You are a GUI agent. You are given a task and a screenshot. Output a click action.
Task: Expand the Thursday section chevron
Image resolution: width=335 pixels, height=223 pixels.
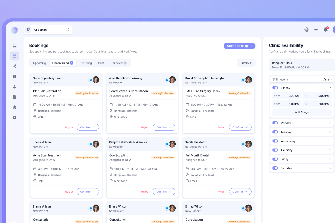click(x=330, y=150)
